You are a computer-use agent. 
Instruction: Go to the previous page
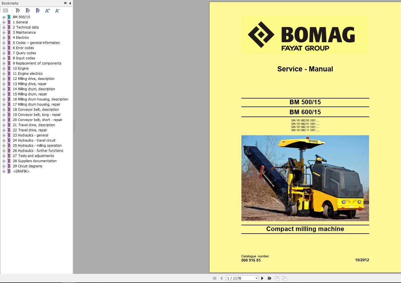221,278
